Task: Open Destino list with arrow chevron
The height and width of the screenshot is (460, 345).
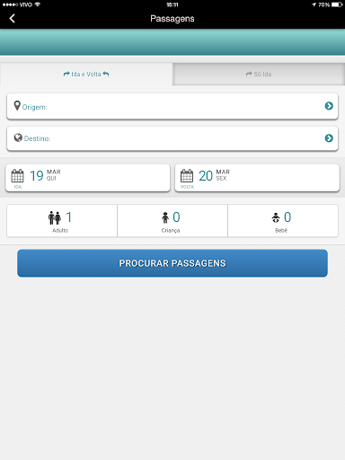Action: 329,138
